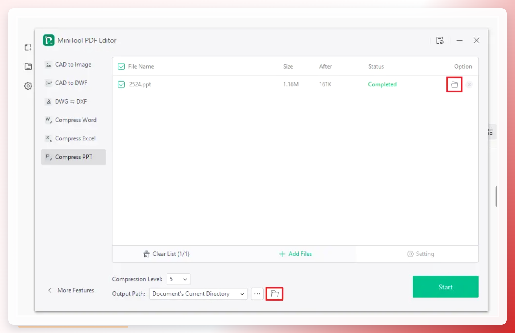The height and width of the screenshot is (333, 515).
Task: Open the Output Path dropdown
Action: click(198, 294)
